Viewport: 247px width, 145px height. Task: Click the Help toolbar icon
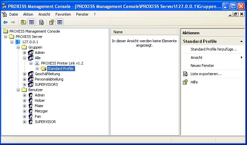point(52,22)
